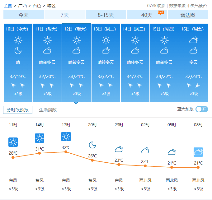Click the night cloudy icon under 16日
The width and height of the screenshot is (212, 200).
point(194,50)
